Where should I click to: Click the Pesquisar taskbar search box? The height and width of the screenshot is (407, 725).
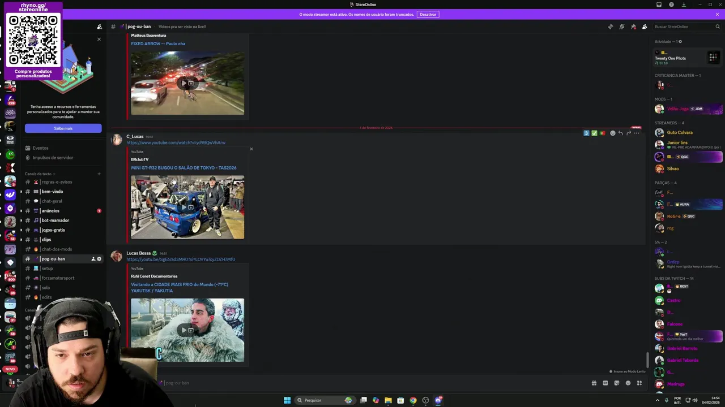pos(325,400)
